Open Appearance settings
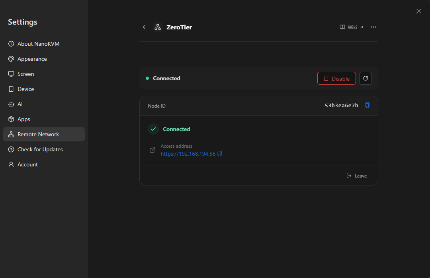The height and width of the screenshot is (278, 430). point(44,59)
